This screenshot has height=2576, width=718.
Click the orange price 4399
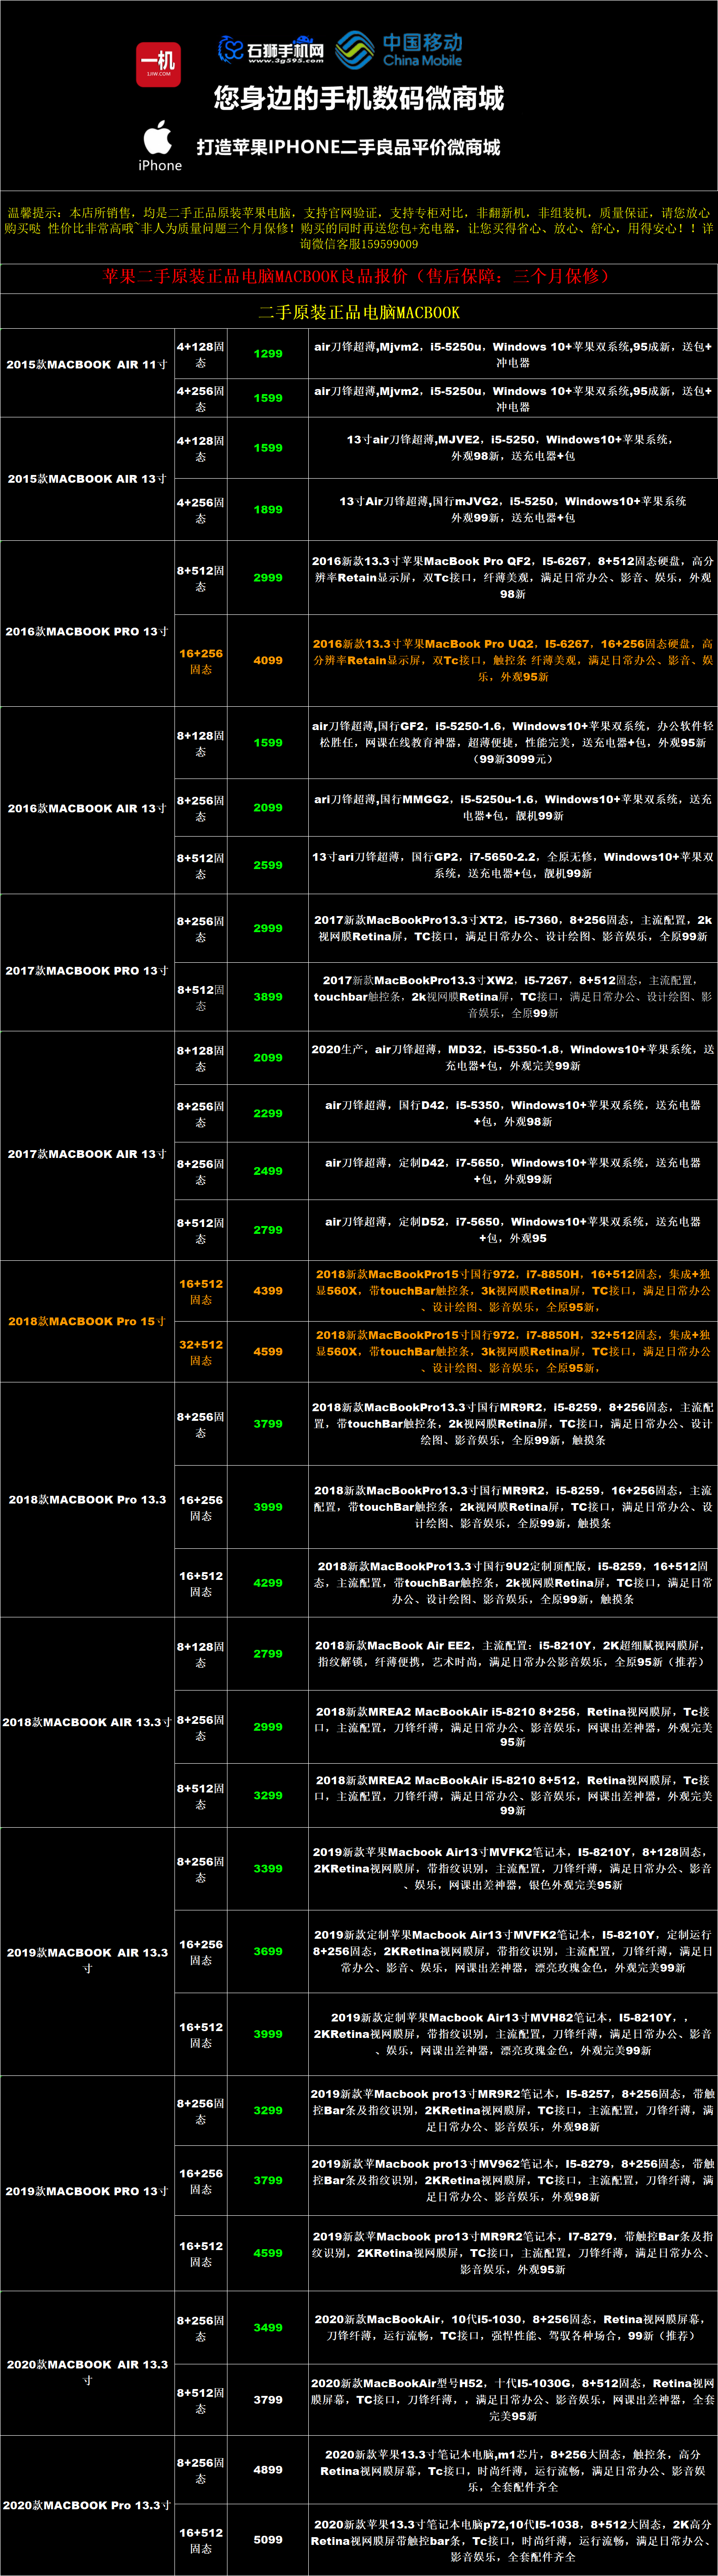click(x=268, y=1291)
